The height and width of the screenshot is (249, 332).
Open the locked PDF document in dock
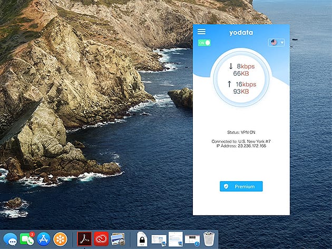pos(142,240)
